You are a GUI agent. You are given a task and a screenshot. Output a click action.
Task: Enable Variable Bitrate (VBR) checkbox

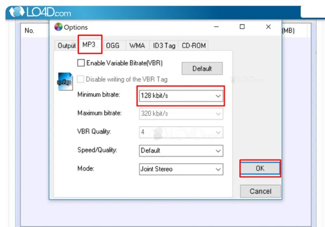coord(81,63)
